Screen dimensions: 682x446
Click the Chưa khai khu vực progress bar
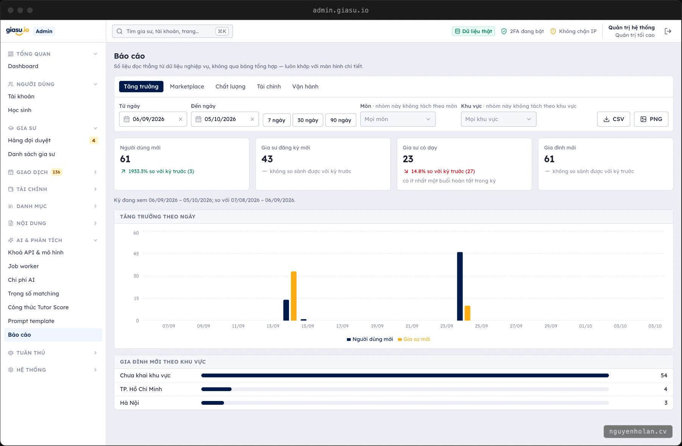point(405,376)
